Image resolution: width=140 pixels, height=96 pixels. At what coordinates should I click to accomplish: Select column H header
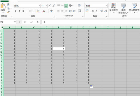pos(96,27)
